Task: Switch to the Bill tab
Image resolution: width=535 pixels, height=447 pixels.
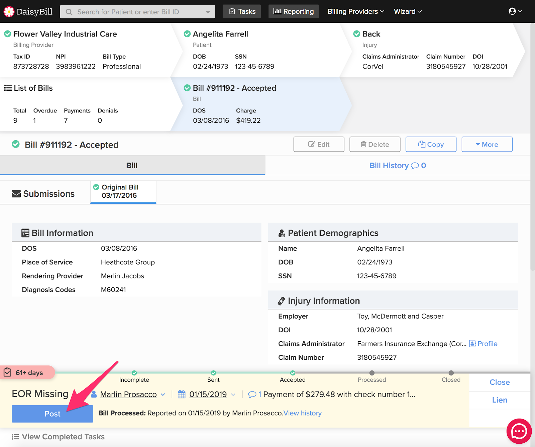Action: pyautogui.click(x=132, y=165)
